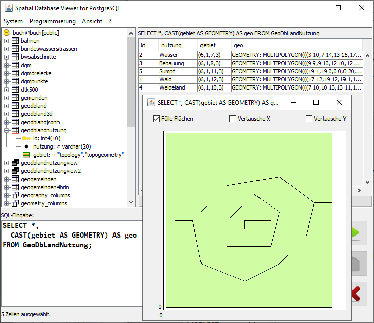
Task: Select the Sumpf cell in the result table
Action: (x=178, y=71)
